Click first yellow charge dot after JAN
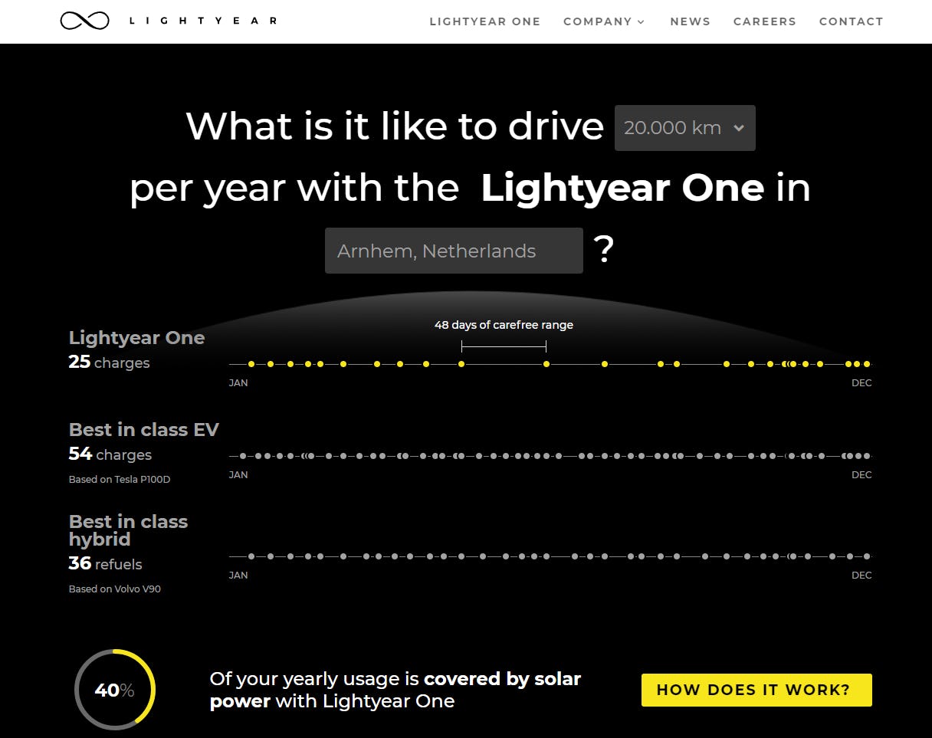 251,364
